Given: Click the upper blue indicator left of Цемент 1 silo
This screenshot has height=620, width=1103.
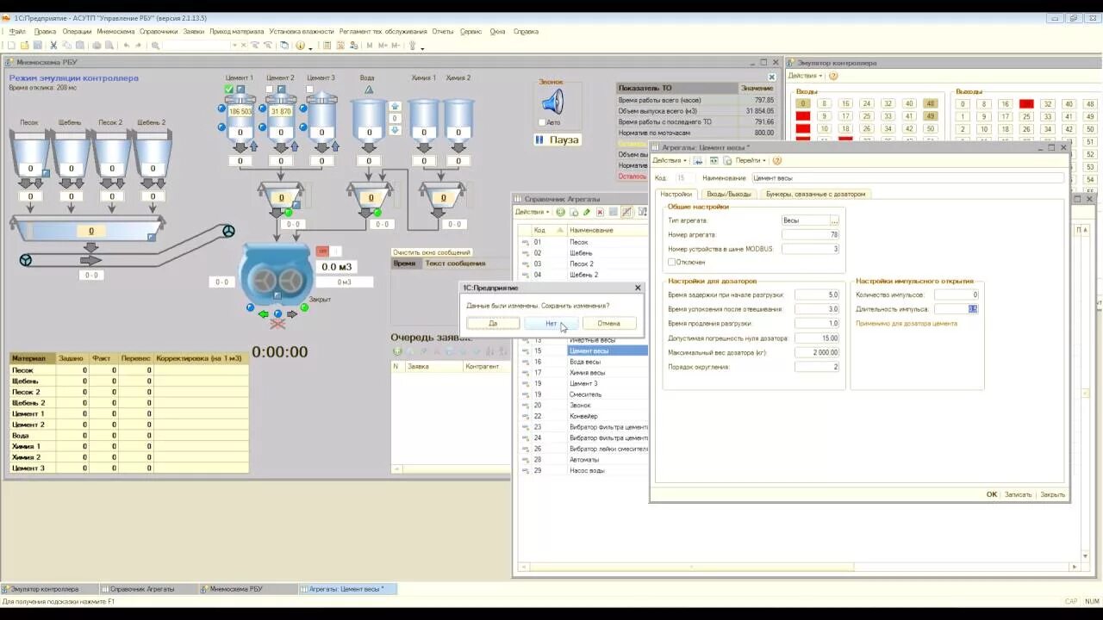Looking at the screenshot, I should pyautogui.click(x=221, y=109).
